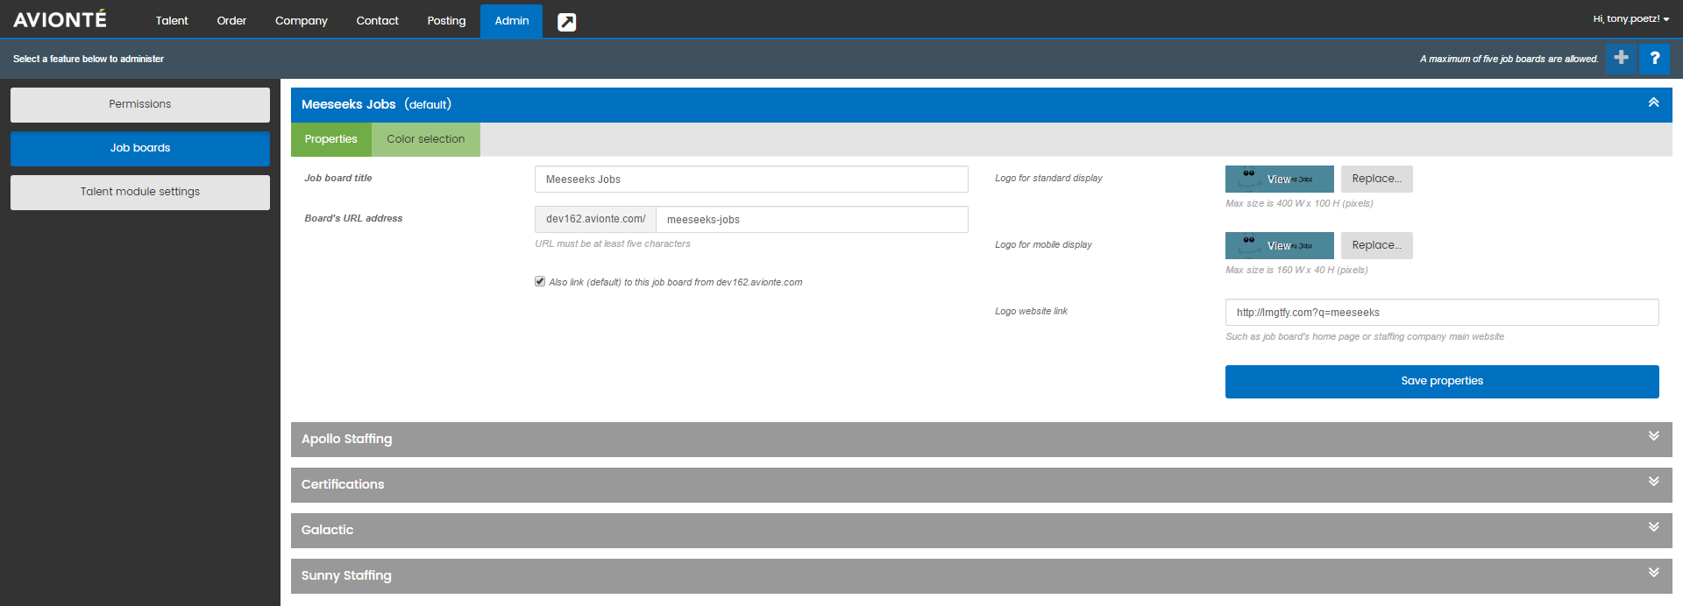Expand the Certifications section

point(1653,482)
